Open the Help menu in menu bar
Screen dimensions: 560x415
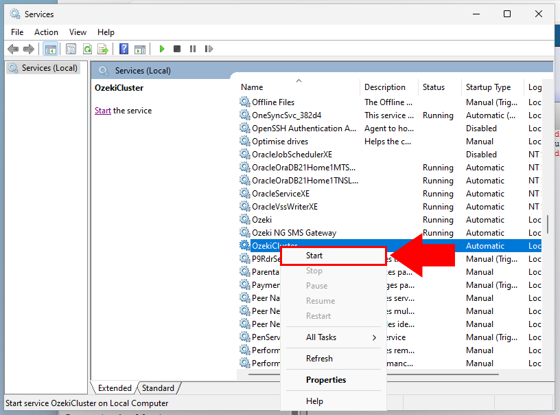[106, 32]
